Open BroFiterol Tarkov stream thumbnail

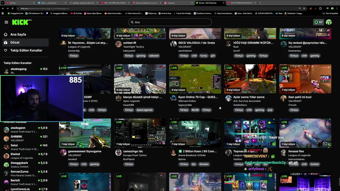(140, 133)
